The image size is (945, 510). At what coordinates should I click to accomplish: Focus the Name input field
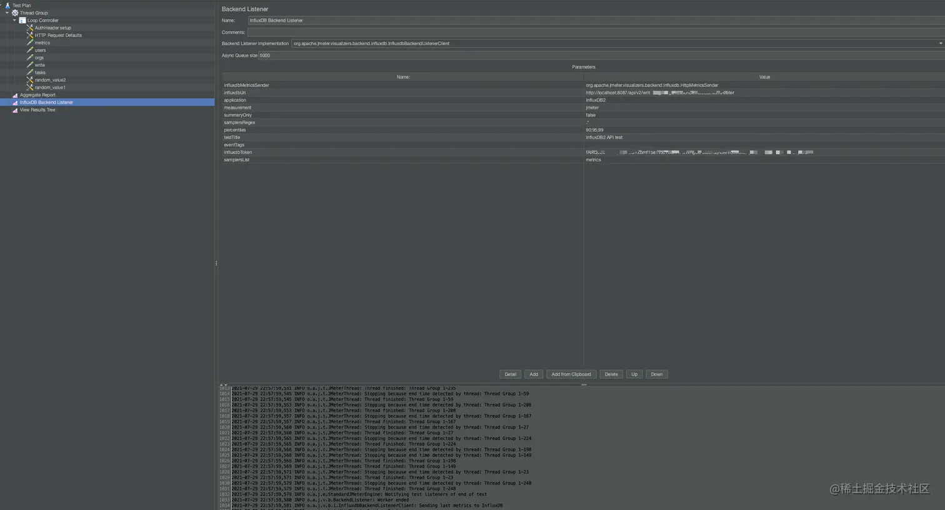point(596,20)
